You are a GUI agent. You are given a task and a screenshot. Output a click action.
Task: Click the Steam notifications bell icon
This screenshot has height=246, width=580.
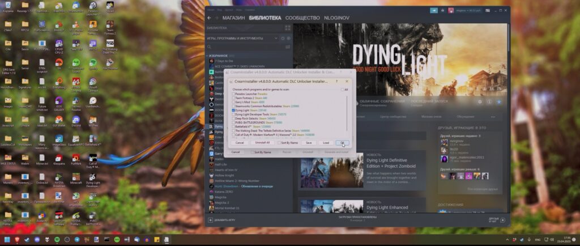(442, 10)
